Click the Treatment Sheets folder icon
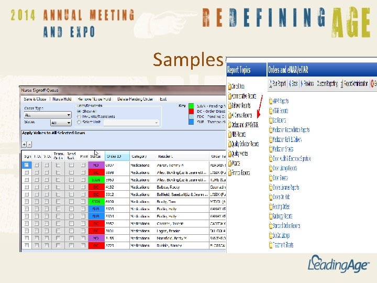The height and width of the screenshot is (283, 377). 271,245
